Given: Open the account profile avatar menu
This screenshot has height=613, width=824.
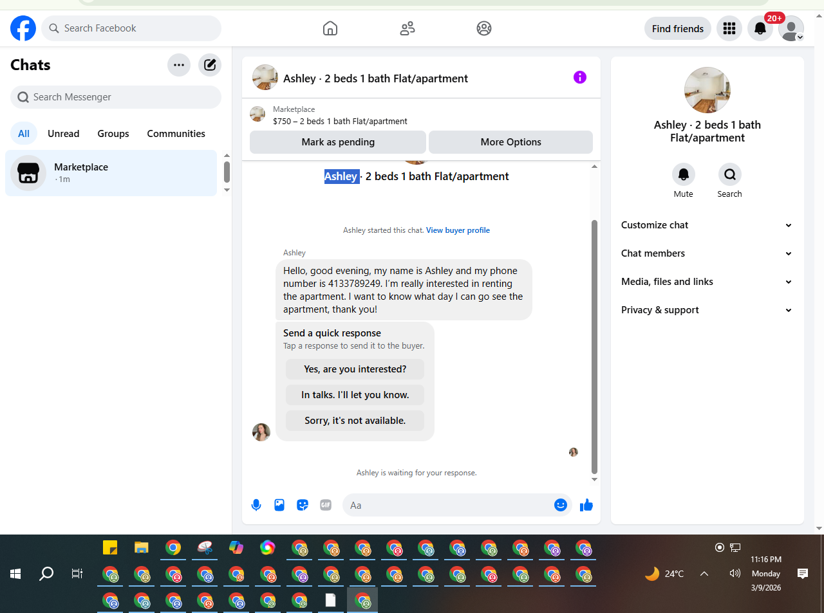Looking at the screenshot, I should pyautogui.click(x=791, y=28).
